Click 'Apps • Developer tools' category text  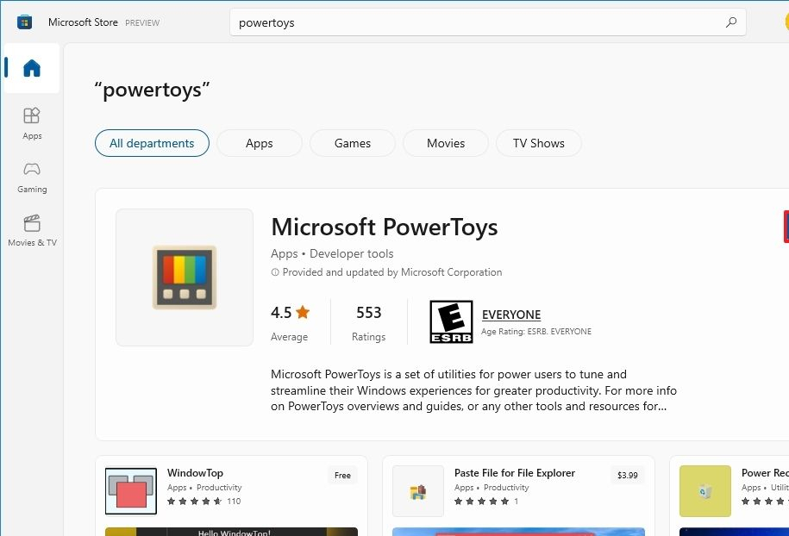(332, 254)
